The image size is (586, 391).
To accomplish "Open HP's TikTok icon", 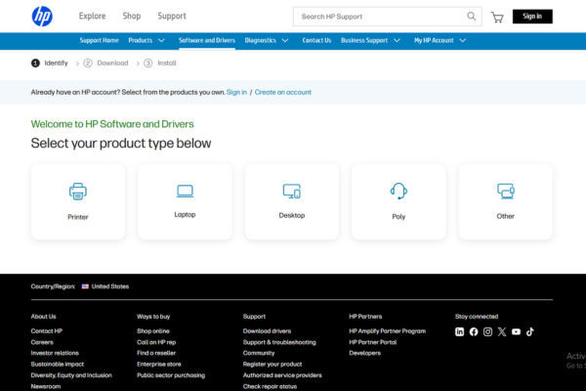I will tap(530, 332).
